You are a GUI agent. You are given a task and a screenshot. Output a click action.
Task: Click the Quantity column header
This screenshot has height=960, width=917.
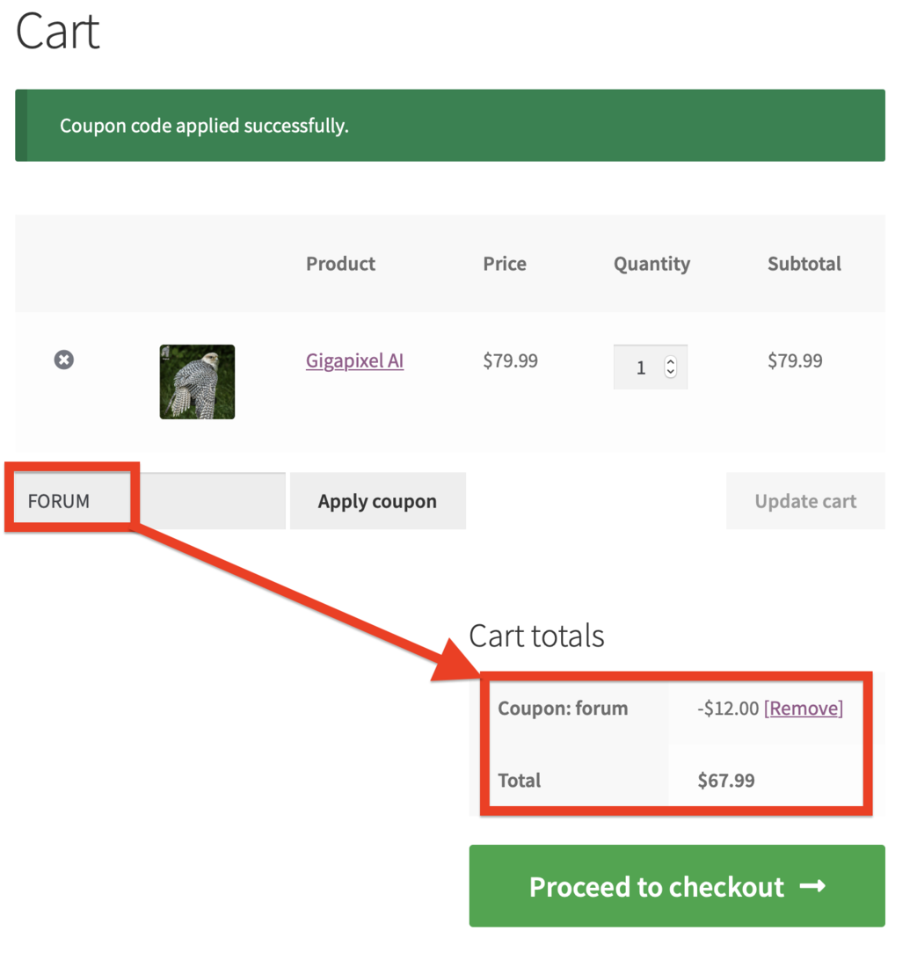651,264
